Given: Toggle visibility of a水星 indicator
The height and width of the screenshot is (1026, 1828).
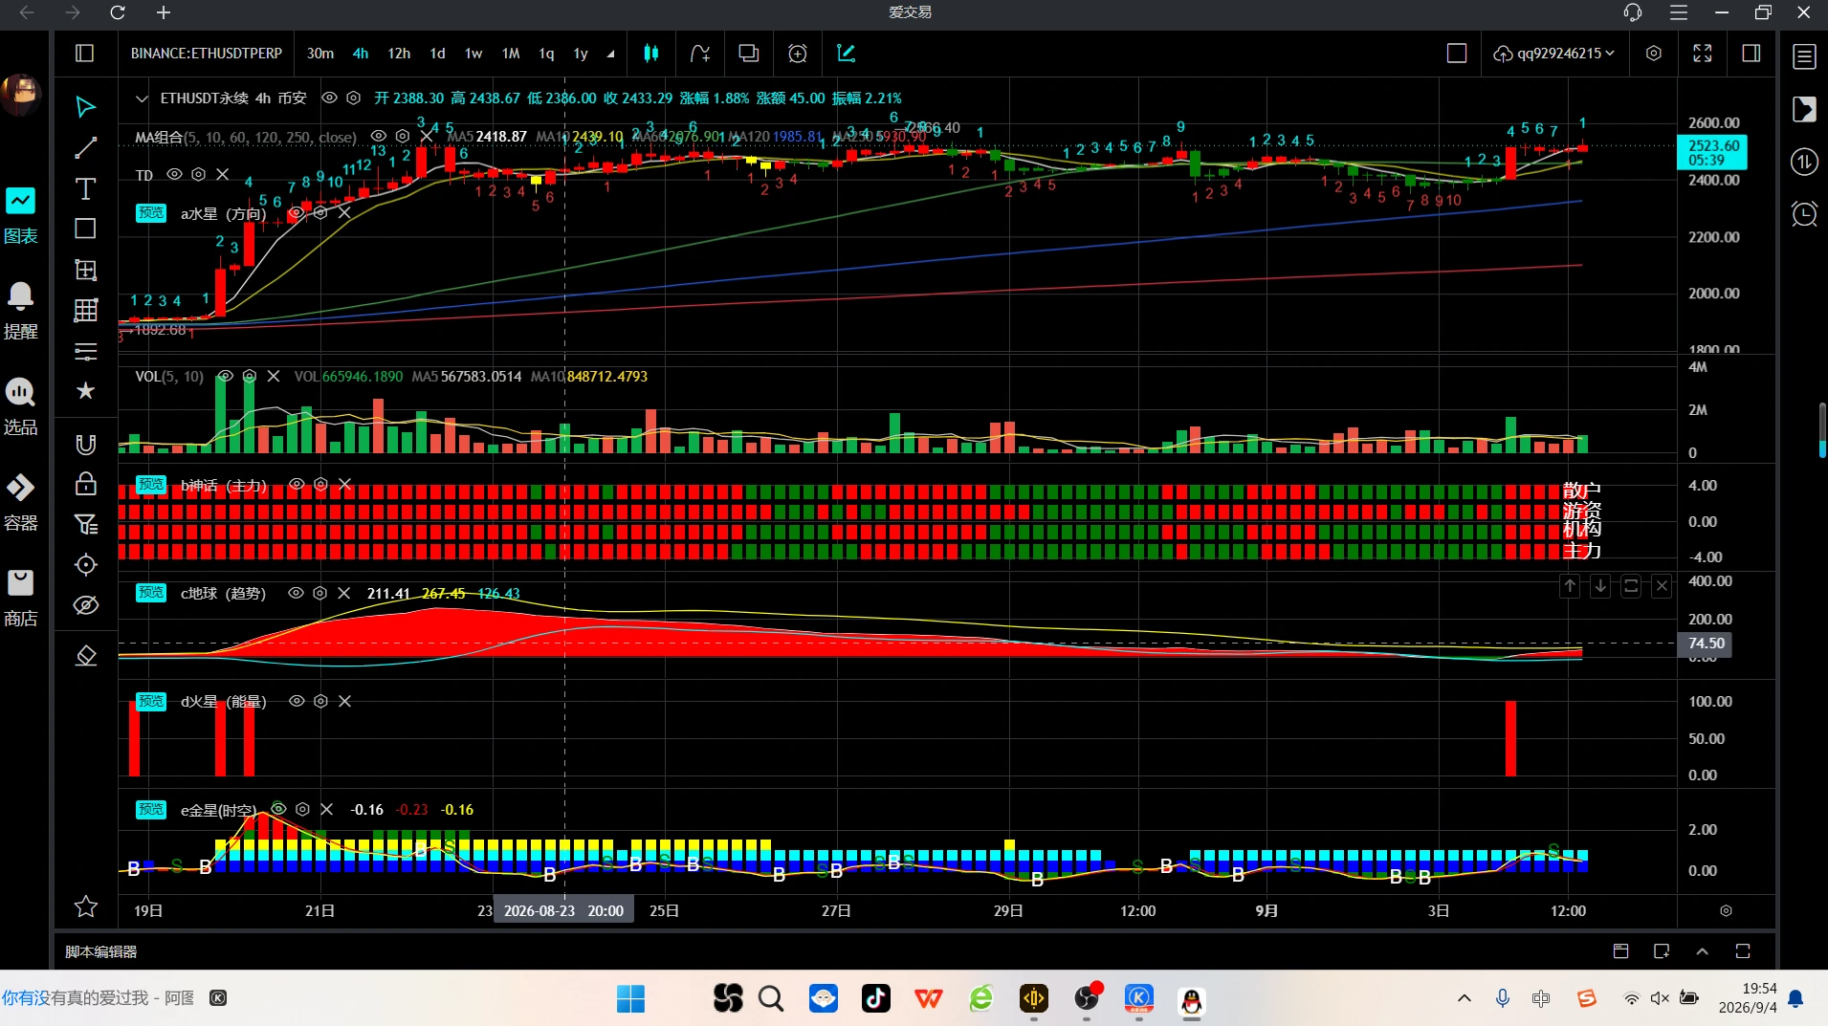Looking at the screenshot, I should (297, 212).
